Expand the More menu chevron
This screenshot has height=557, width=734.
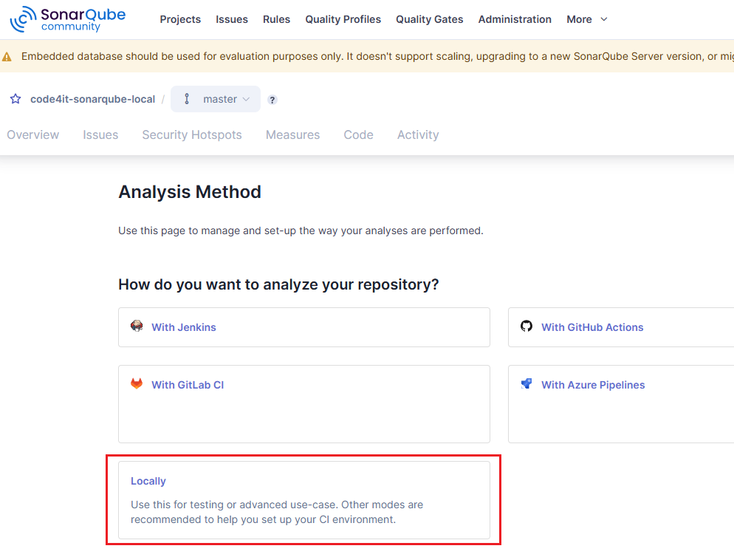604,19
